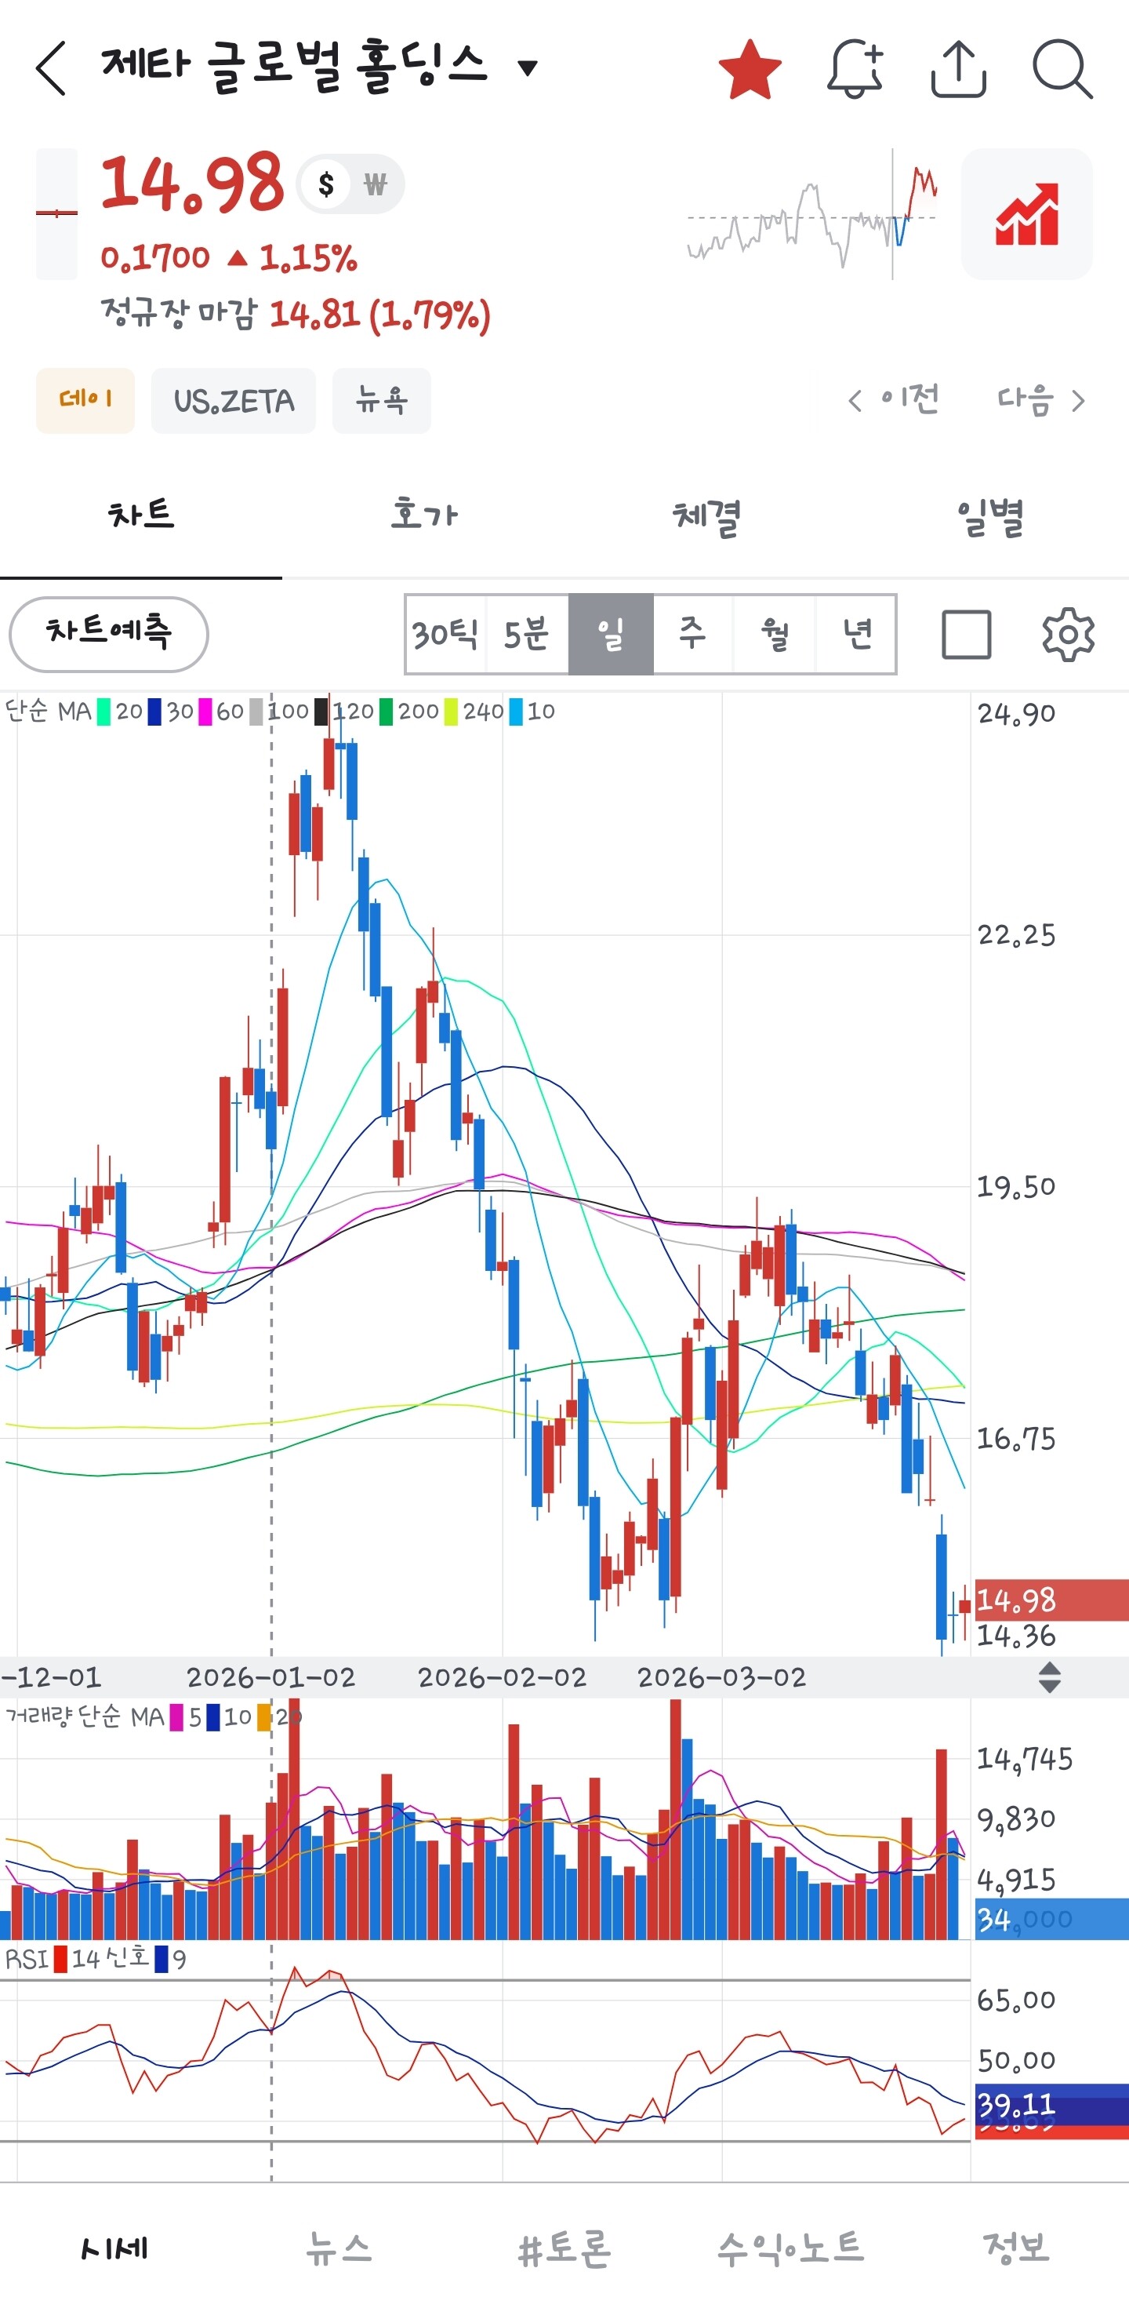Open the 차트예측 button

pos(109,634)
